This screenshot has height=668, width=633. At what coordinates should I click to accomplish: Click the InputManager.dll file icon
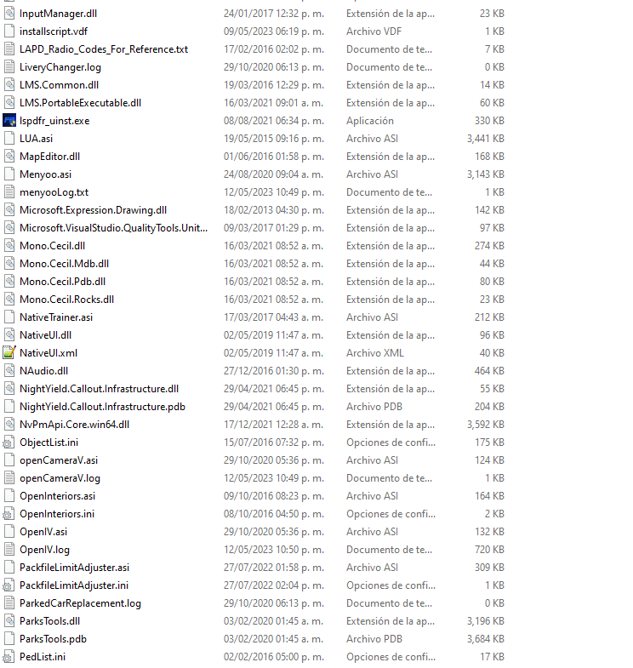pyautogui.click(x=9, y=14)
